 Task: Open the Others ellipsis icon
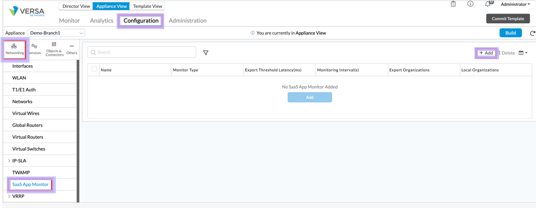[72, 50]
